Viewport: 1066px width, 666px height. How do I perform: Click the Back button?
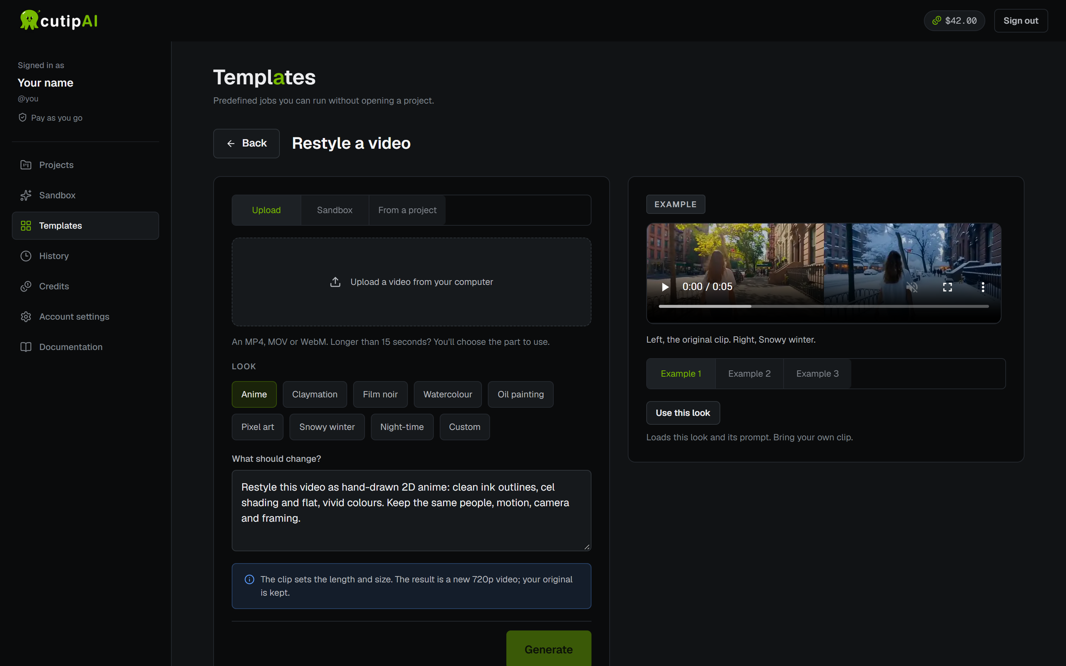[246, 143]
